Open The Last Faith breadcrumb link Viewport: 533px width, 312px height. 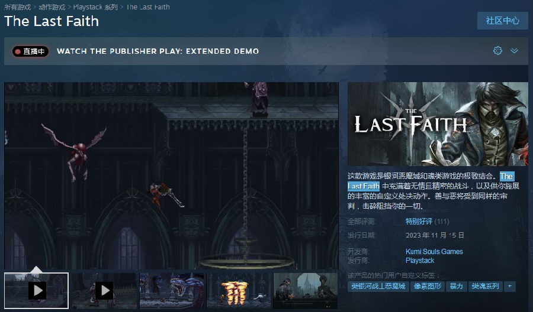[x=148, y=6]
